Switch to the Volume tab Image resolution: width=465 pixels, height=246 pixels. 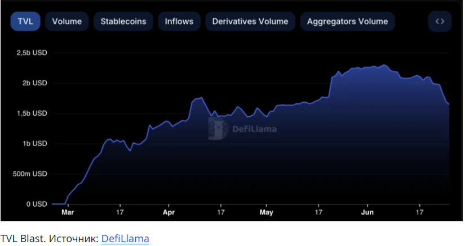pos(67,21)
